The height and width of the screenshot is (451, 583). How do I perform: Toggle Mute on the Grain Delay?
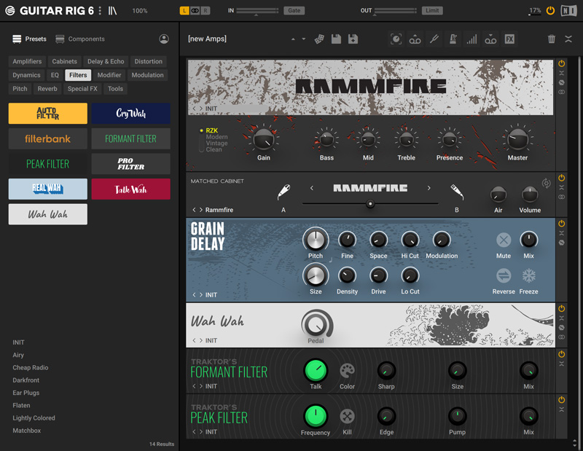click(504, 240)
